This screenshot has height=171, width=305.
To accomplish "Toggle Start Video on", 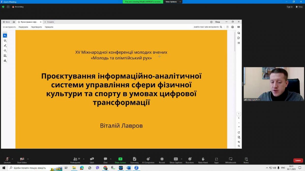I will pos(22,160).
